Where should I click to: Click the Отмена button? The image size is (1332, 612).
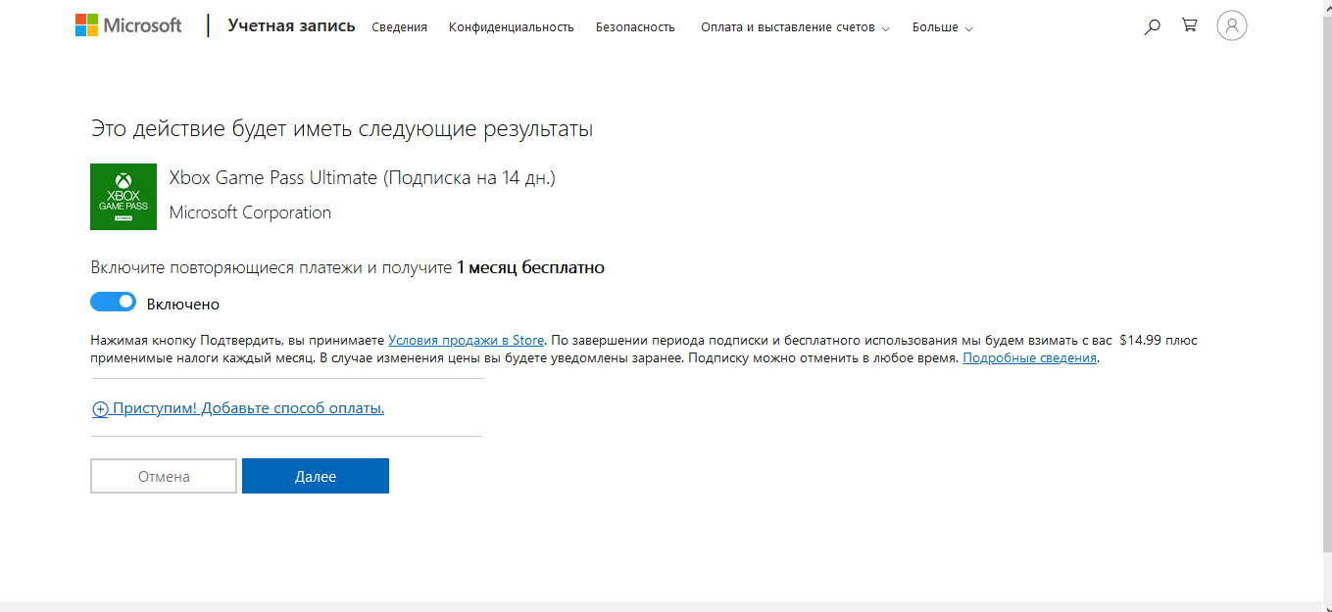164,476
